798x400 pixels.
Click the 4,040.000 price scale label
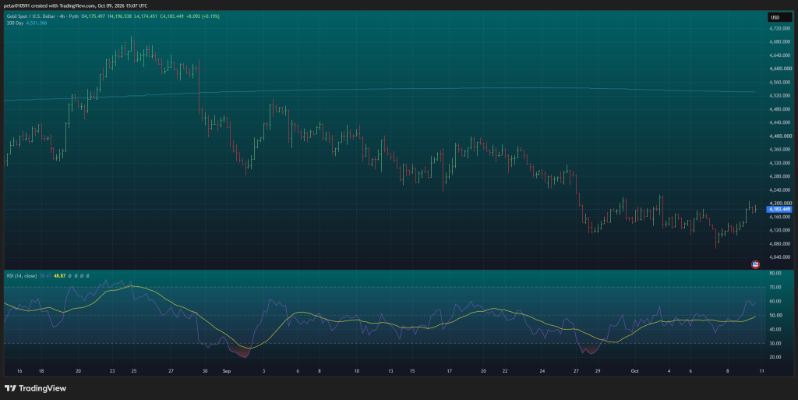point(780,257)
